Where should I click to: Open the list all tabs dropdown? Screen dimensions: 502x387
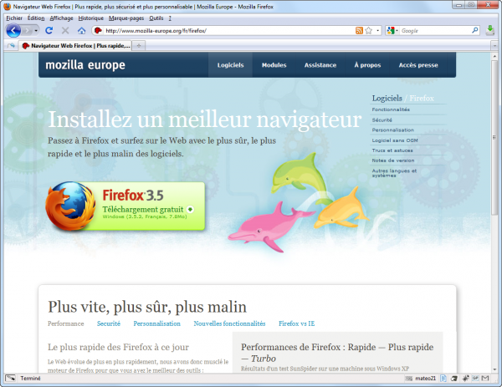(494, 46)
